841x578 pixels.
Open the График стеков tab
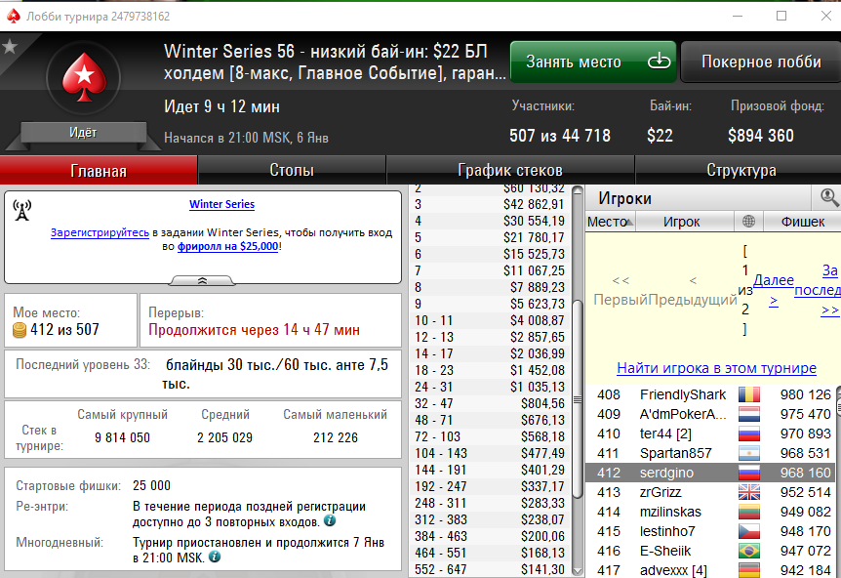click(510, 170)
